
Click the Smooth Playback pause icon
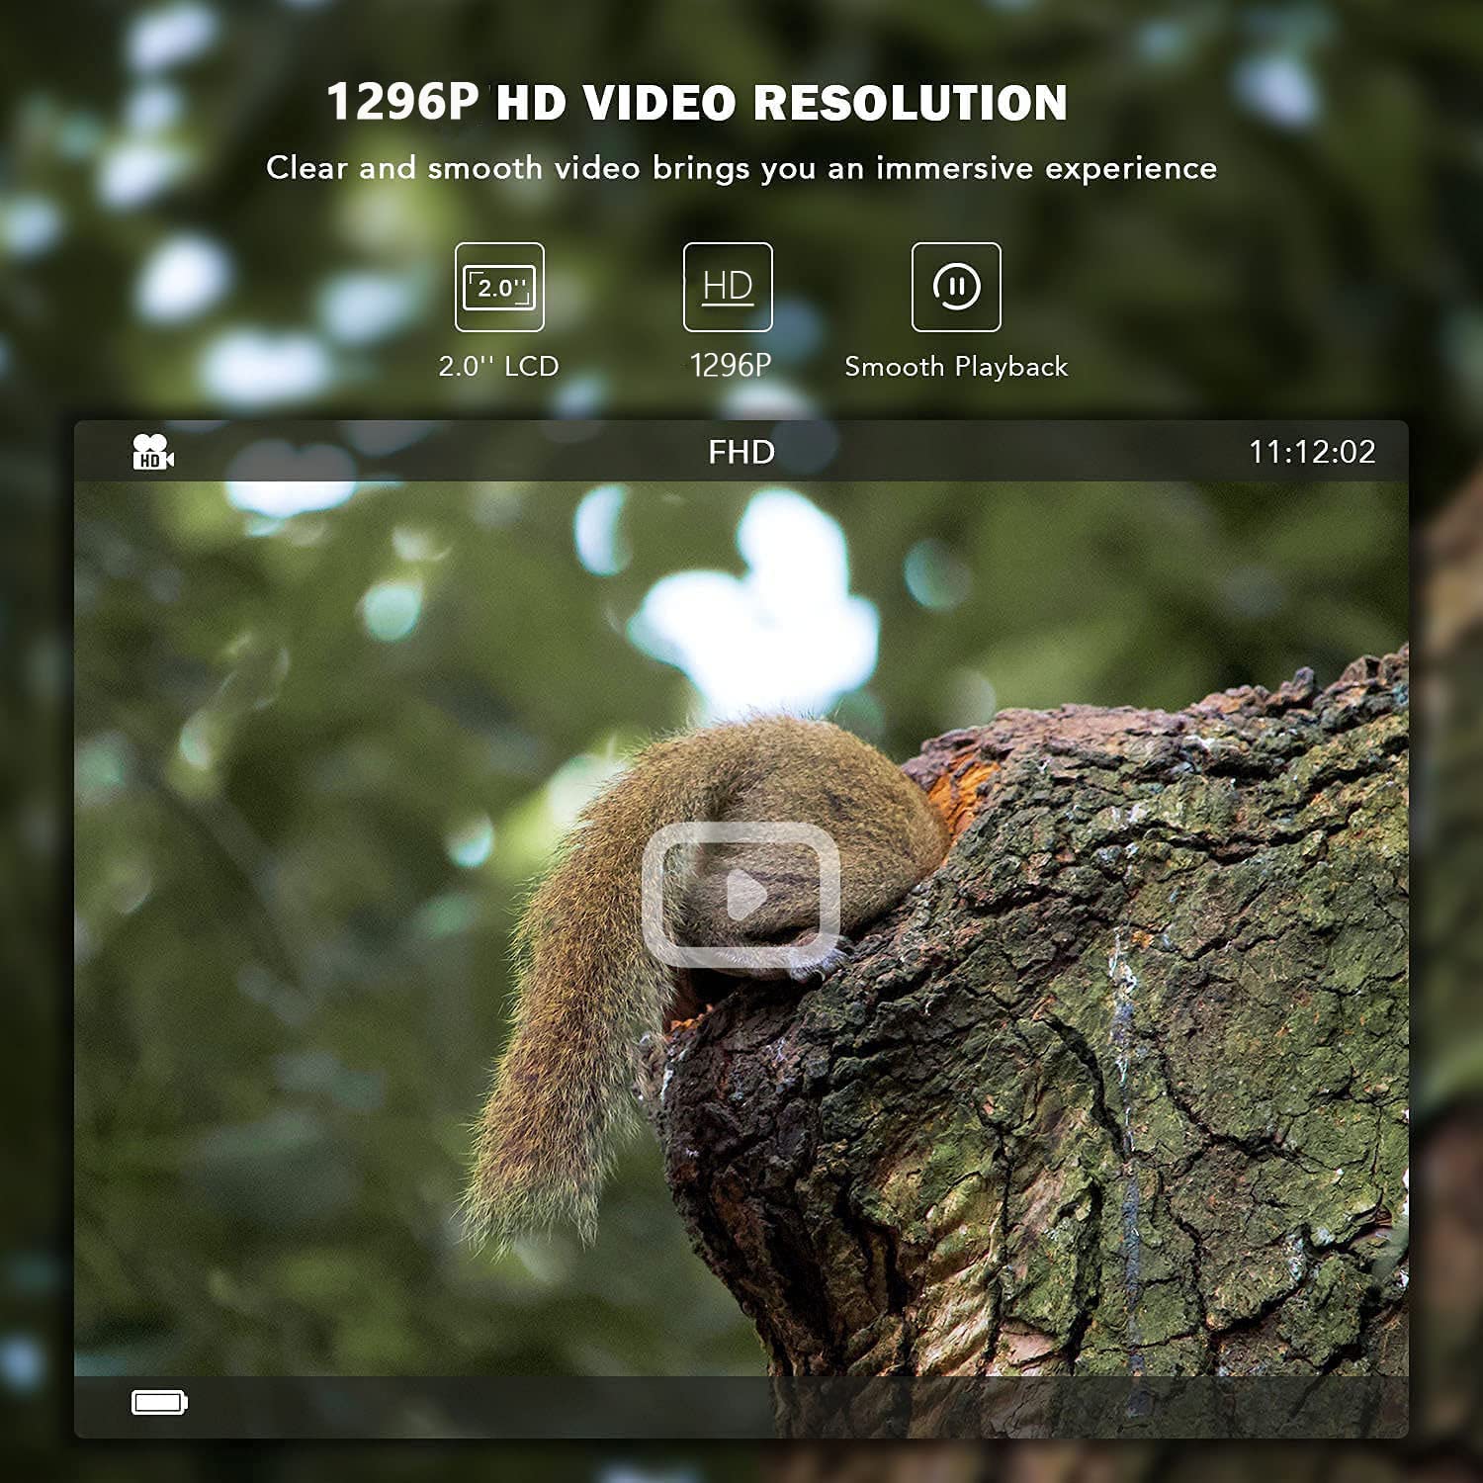[x=956, y=288]
